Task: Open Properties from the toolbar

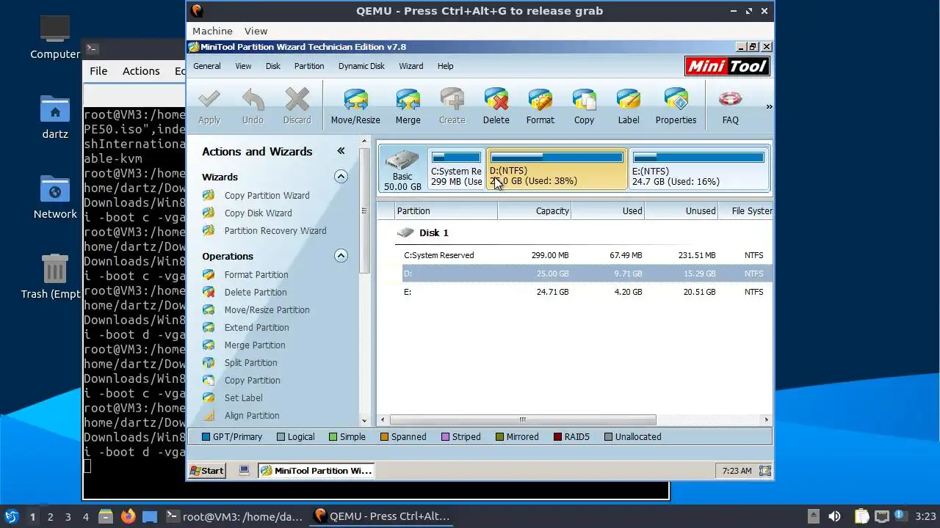Action: click(x=676, y=99)
